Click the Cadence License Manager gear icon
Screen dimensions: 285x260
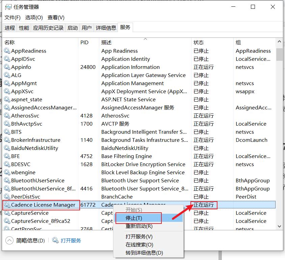7,205
